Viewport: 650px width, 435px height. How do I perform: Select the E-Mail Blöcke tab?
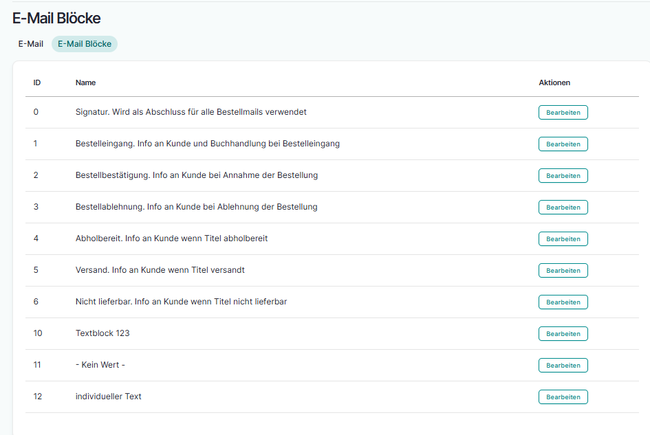pos(85,44)
